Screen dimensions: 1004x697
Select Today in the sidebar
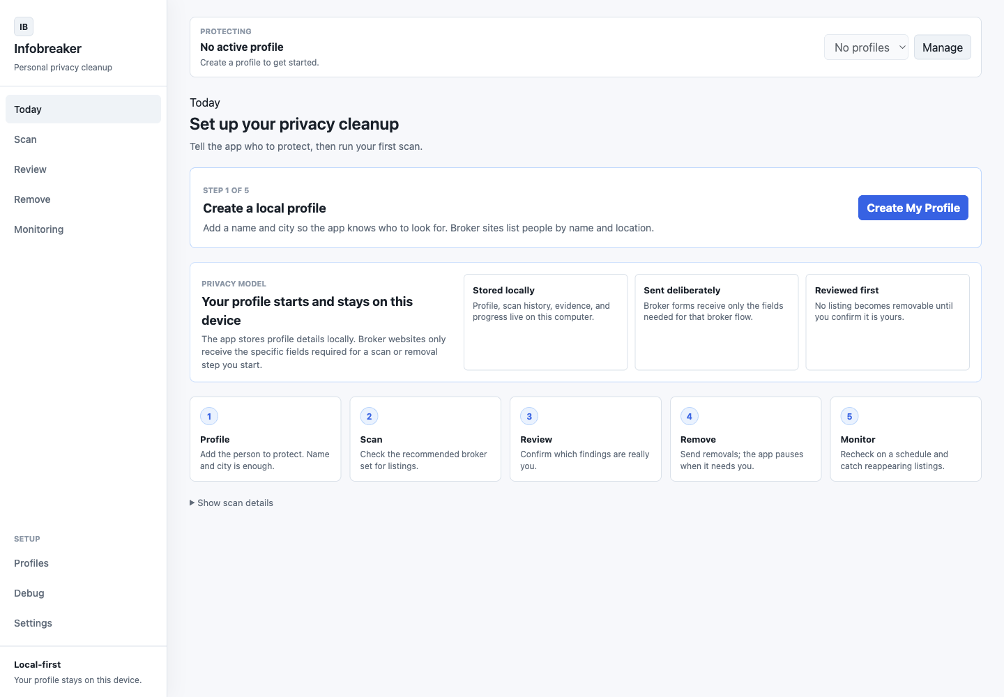pos(83,109)
